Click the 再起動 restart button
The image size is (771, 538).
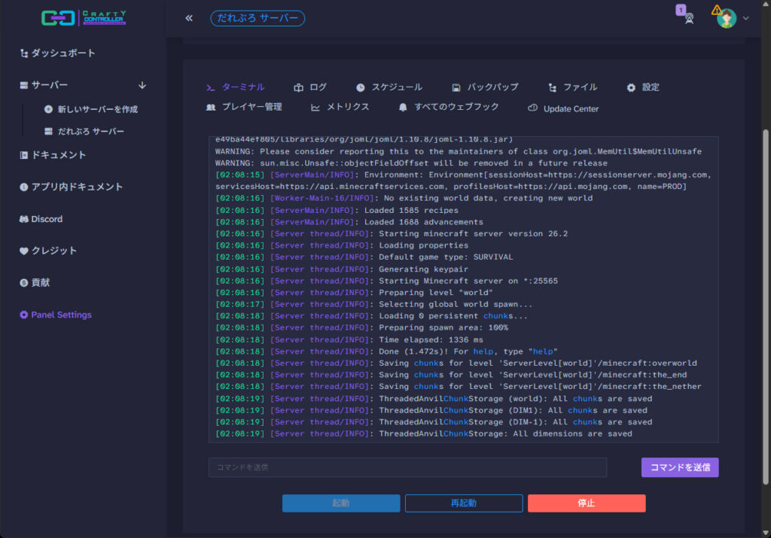tap(464, 503)
